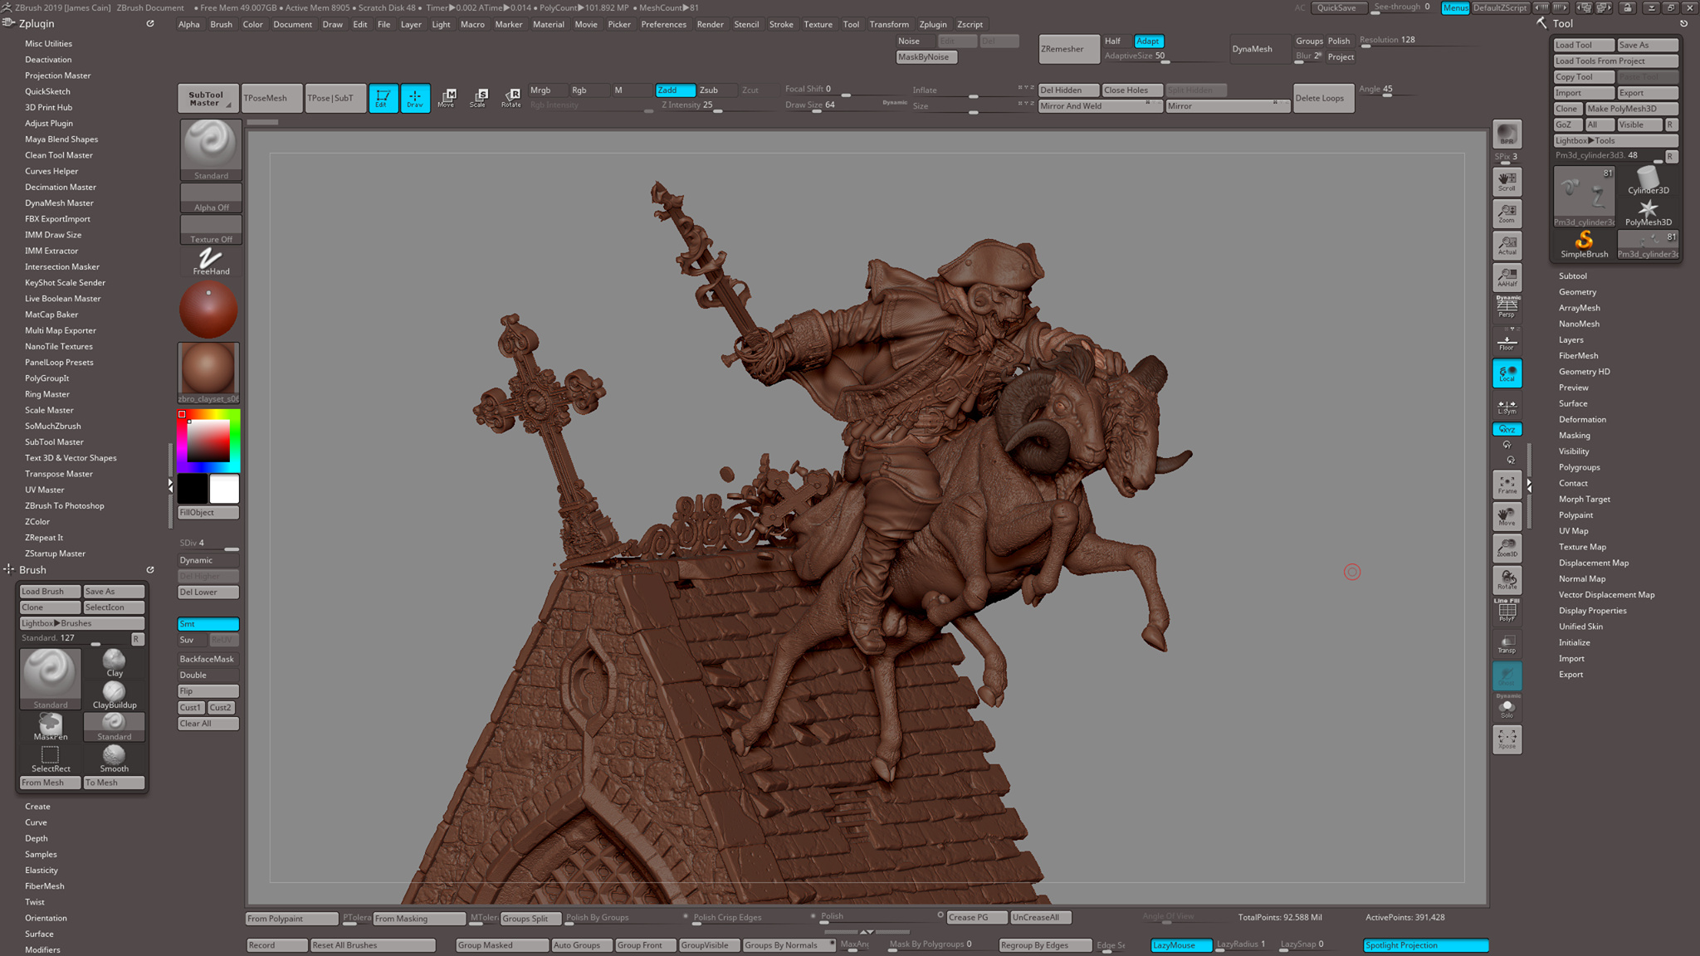Select the Scroll canvas icon
The width and height of the screenshot is (1700, 956).
tap(1507, 182)
